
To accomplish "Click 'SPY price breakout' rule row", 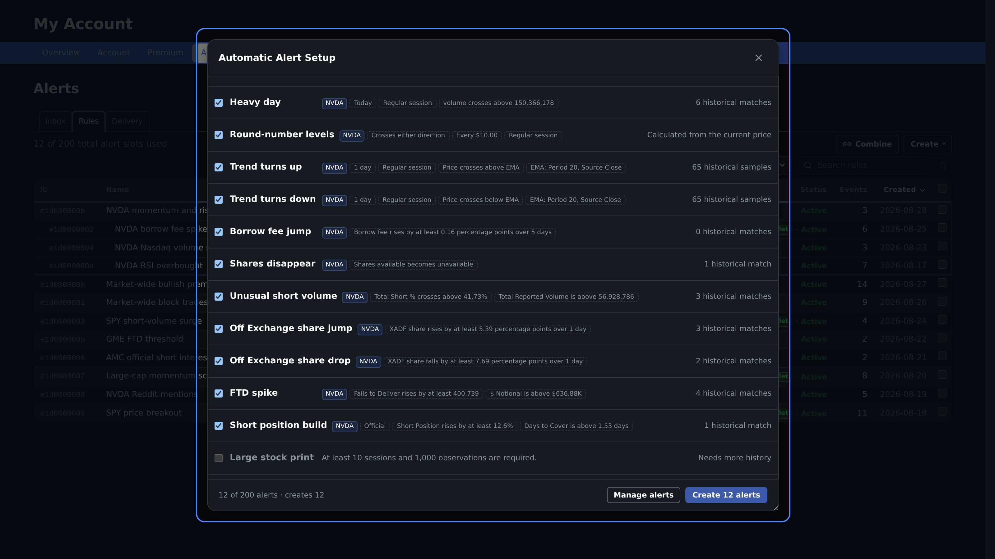I will point(144,413).
